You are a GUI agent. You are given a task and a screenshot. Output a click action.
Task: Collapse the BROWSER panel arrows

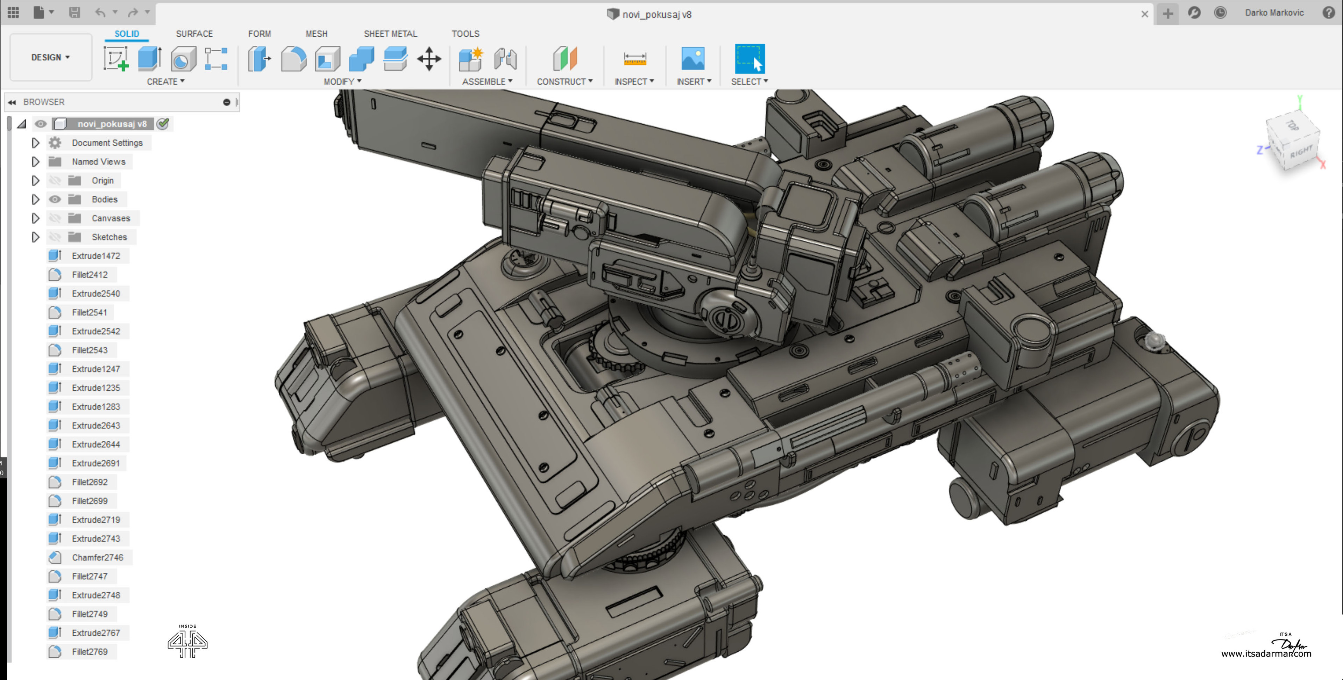(x=12, y=102)
